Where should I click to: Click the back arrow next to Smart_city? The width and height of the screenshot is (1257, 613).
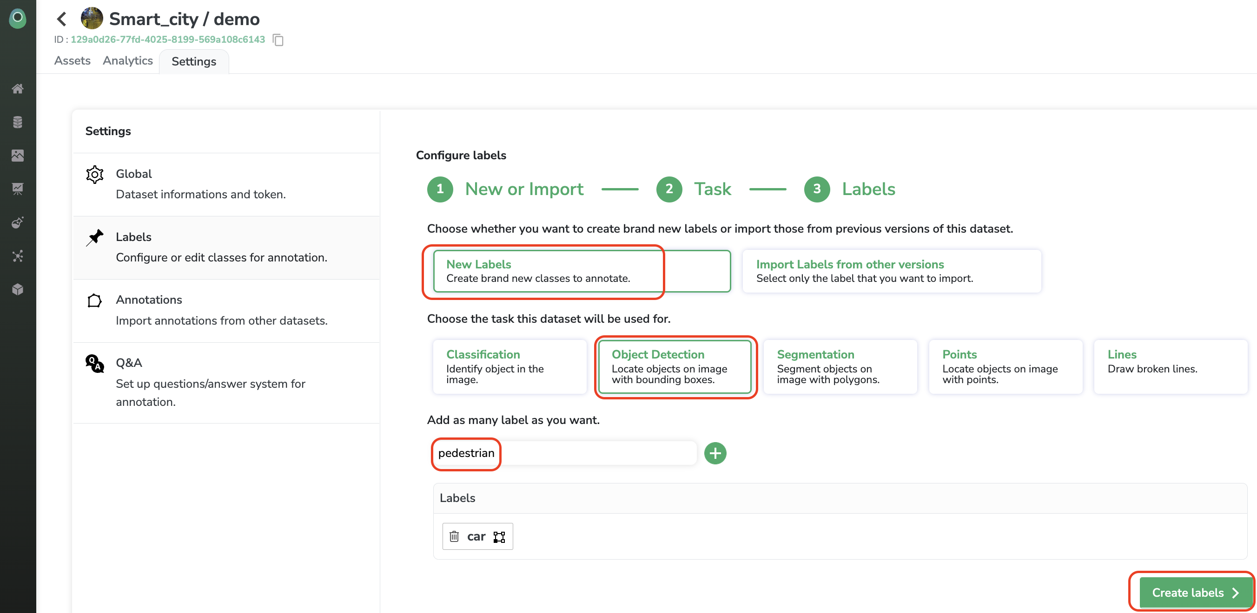pyautogui.click(x=61, y=19)
